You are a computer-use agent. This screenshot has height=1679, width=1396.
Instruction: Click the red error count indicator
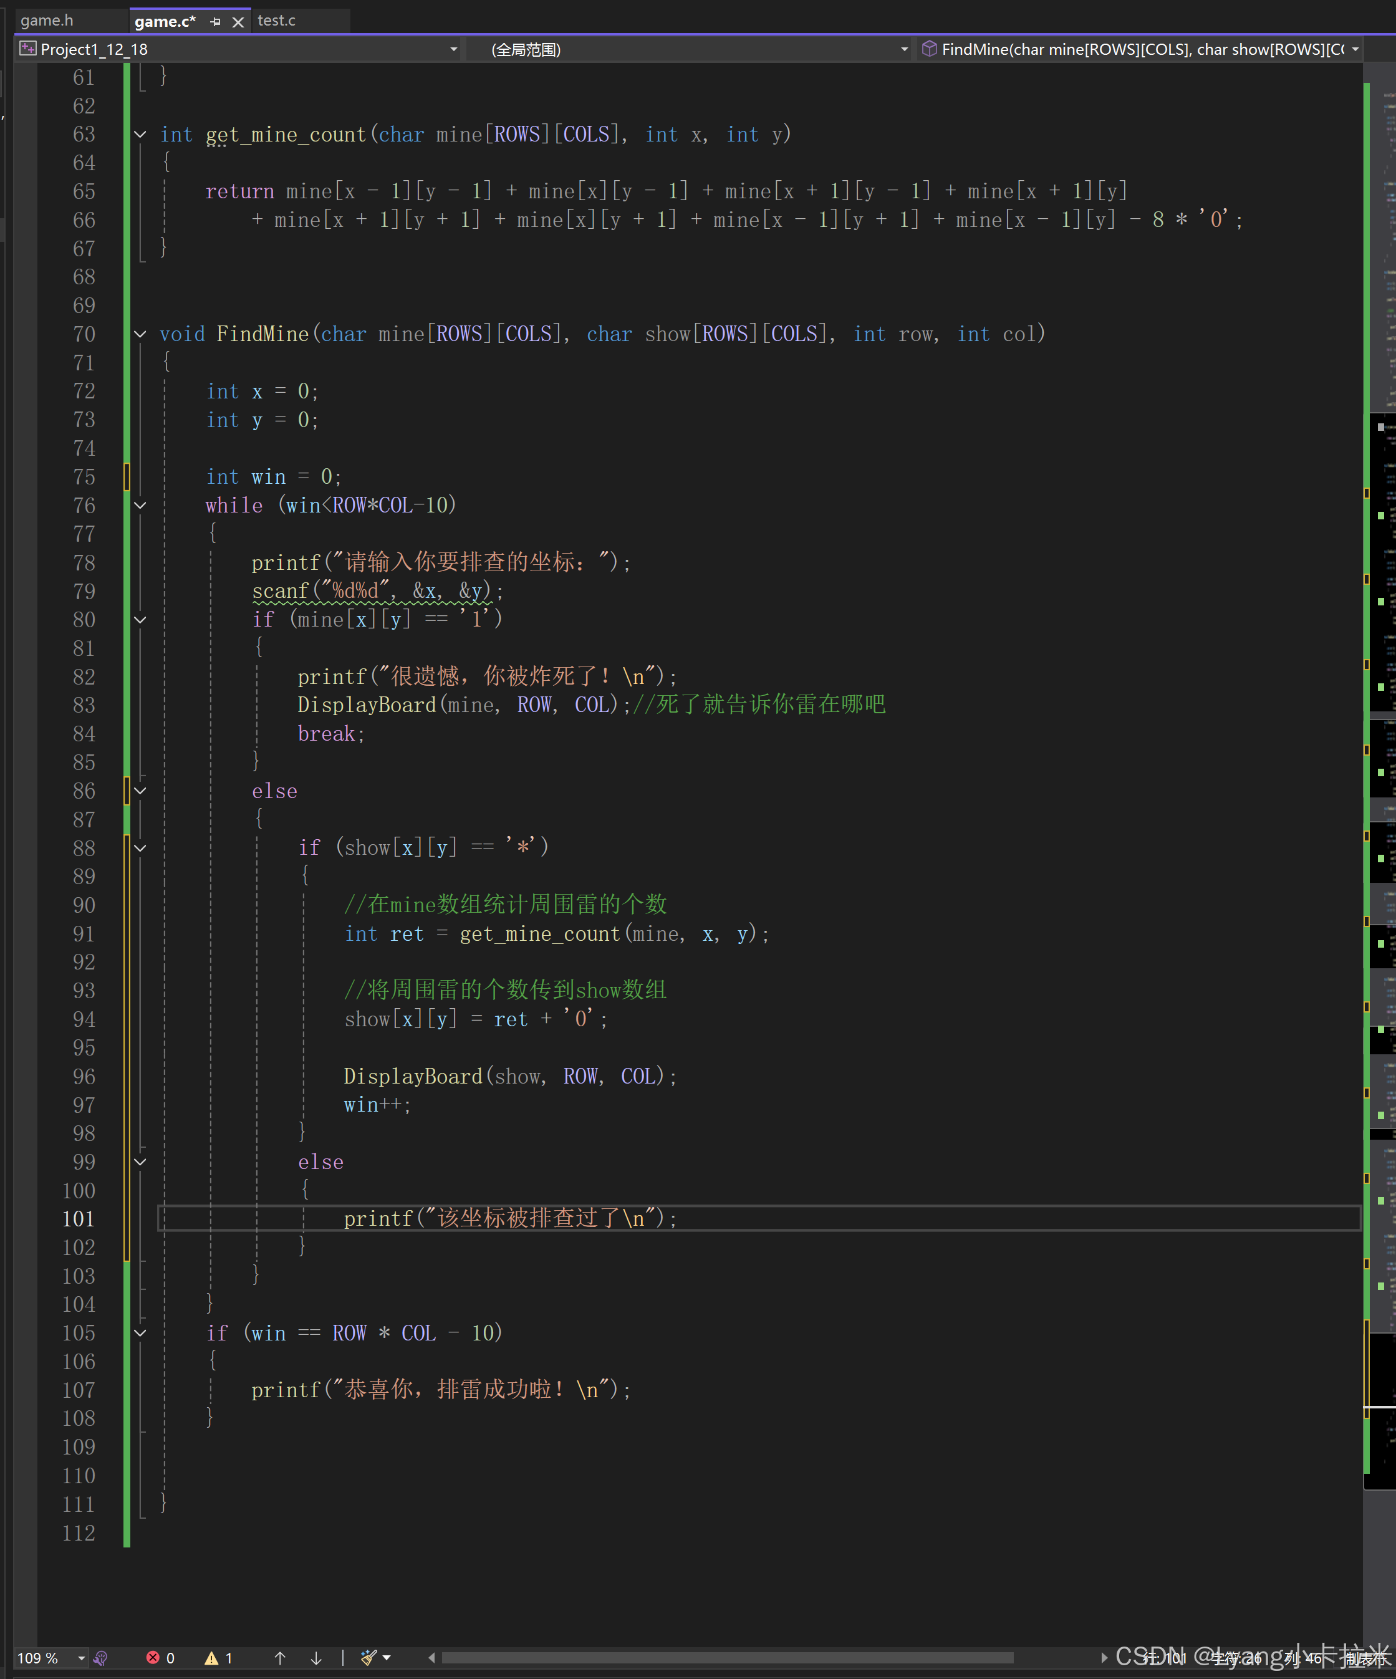point(159,1657)
